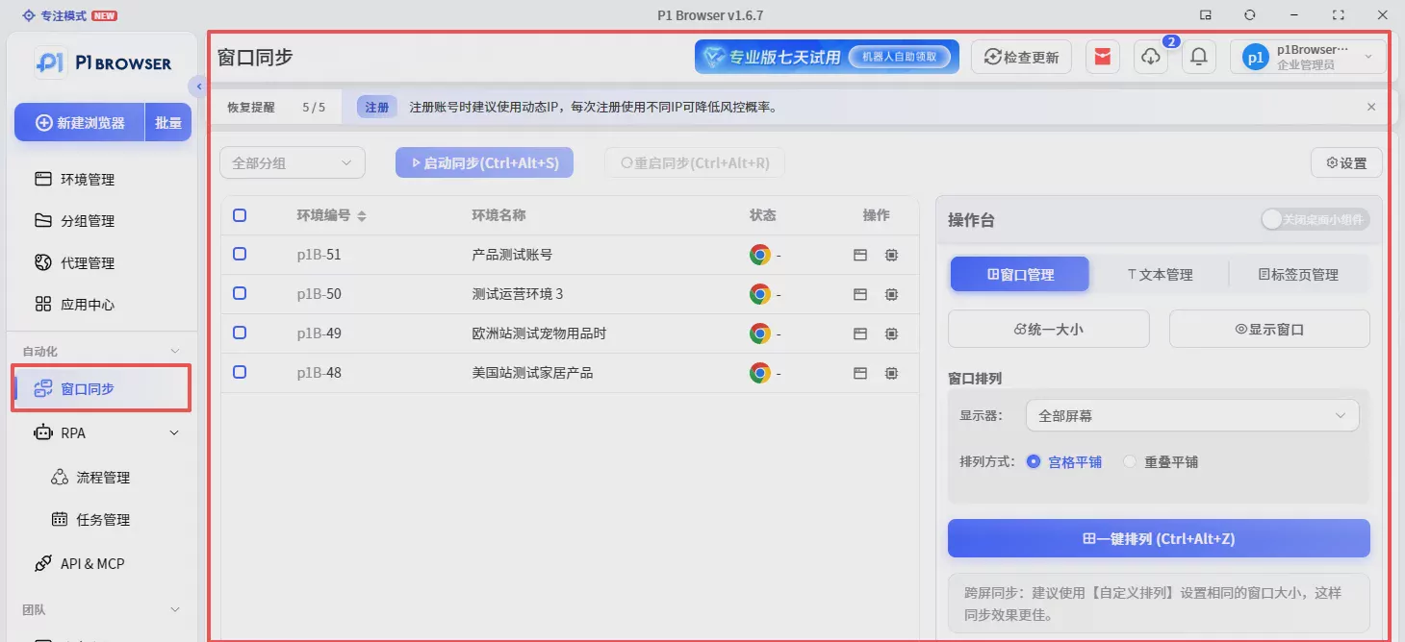
Task: Switch to the 标签页管理 tab
Action: coord(1298,274)
